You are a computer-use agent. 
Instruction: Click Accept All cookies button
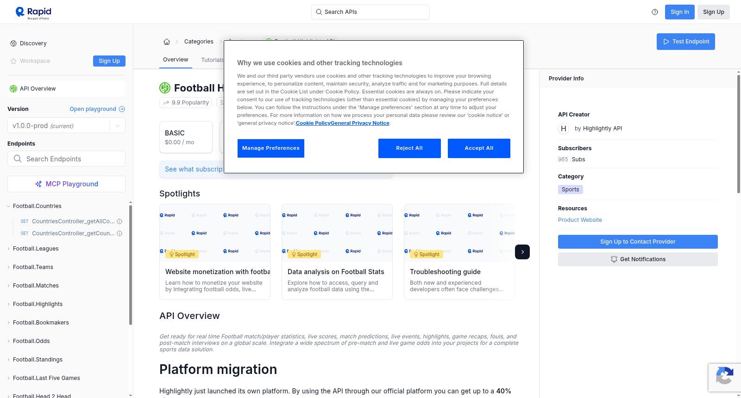tap(479, 148)
